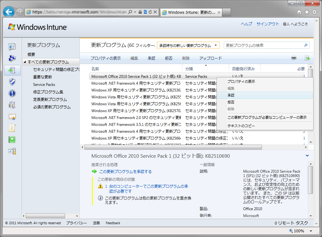Select 重要な更新 in the navigation tree
This screenshot has width=322, height=237.
tap(43, 77)
